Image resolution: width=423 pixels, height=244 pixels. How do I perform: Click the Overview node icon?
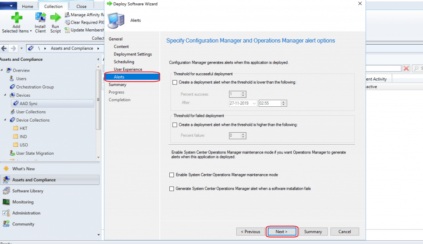[9, 70]
